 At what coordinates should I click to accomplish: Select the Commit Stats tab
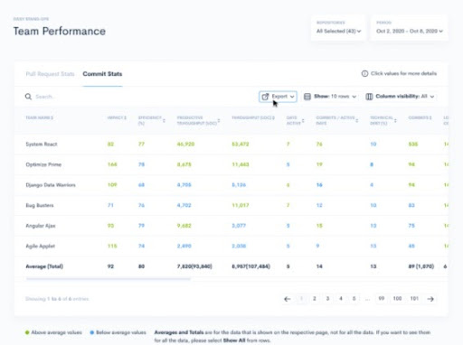click(x=102, y=74)
